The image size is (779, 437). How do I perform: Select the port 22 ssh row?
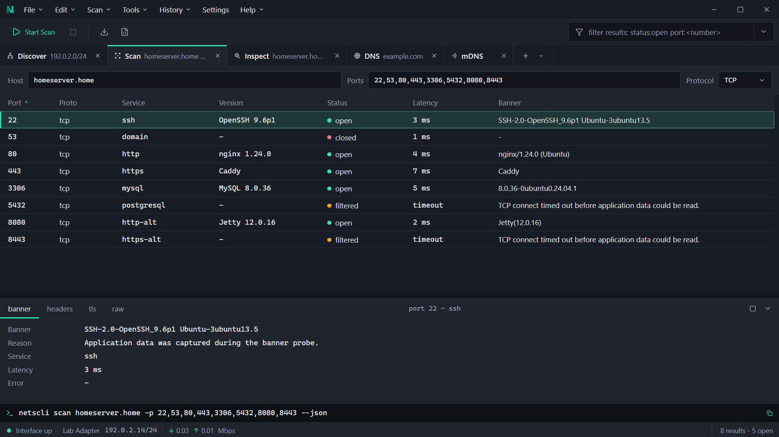(x=387, y=120)
